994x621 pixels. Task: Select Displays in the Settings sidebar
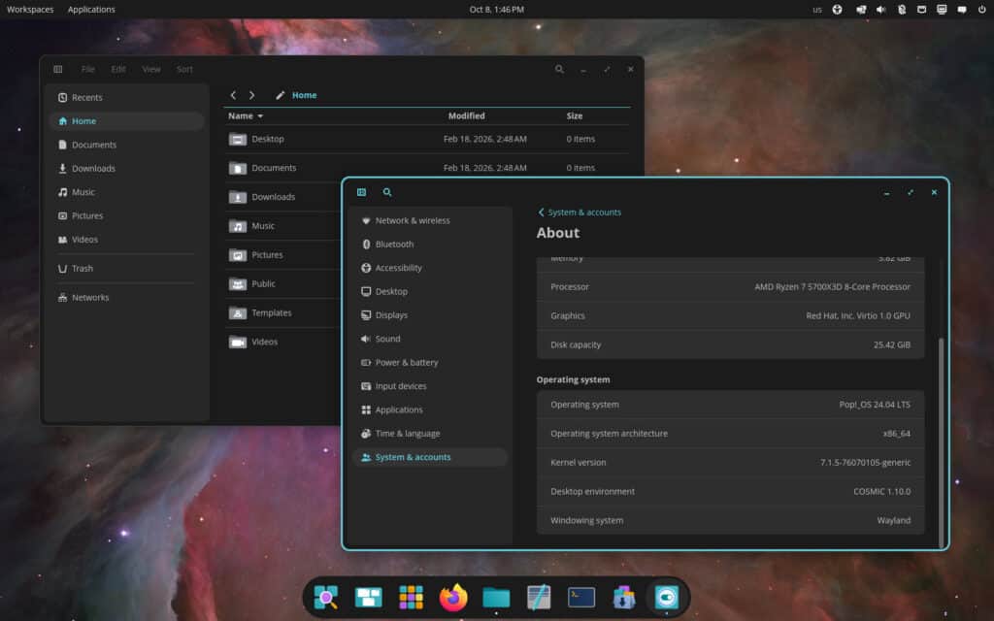[x=430, y=315]
